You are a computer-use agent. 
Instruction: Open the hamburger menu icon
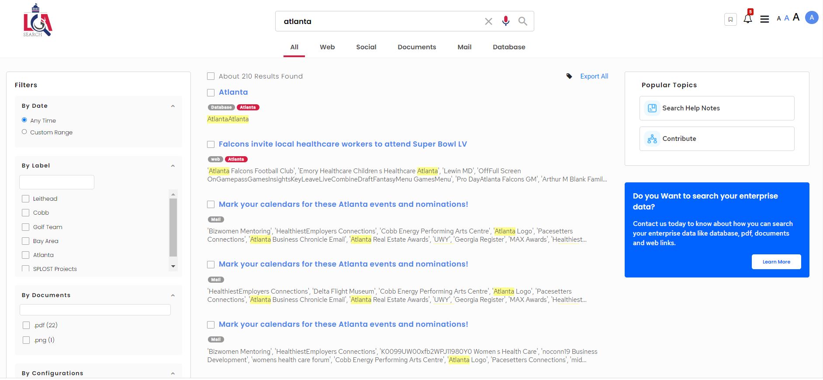764,19
